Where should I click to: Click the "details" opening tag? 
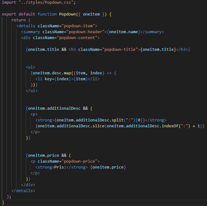[26, 26]
